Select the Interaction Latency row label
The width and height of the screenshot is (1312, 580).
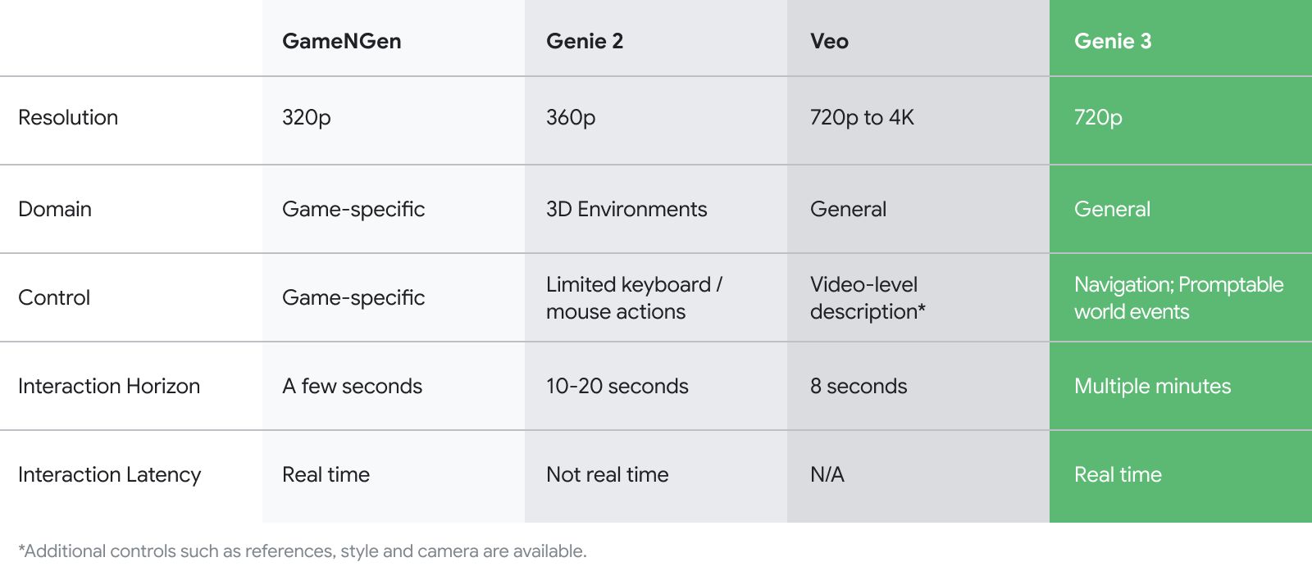pyautogui.click(x=109, y=474)
